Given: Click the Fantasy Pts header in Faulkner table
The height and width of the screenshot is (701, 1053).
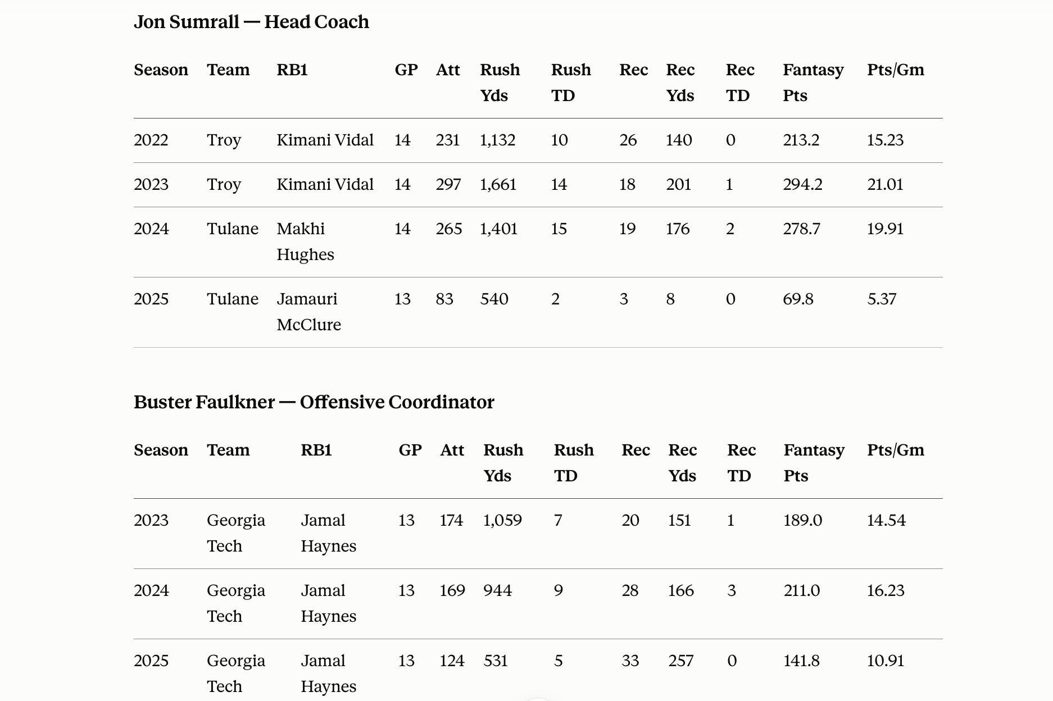Looking at the screenshot, I should pos(814,463).
